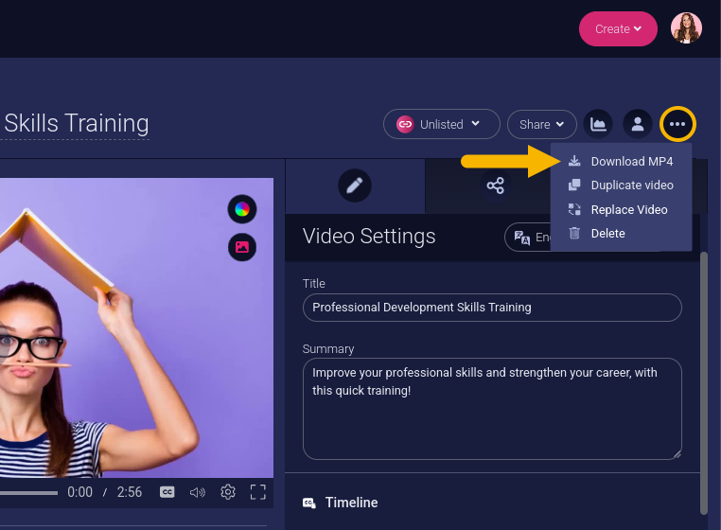The width and height of the screenshot is (721, 530).
Task: Open the user profile avatar menu
Action: [686, 28]
